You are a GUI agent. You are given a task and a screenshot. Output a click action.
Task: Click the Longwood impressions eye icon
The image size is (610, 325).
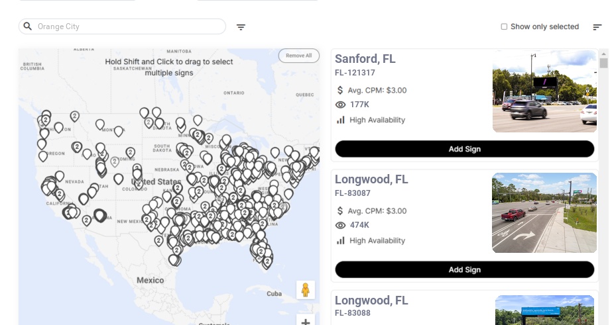(341, 225)
